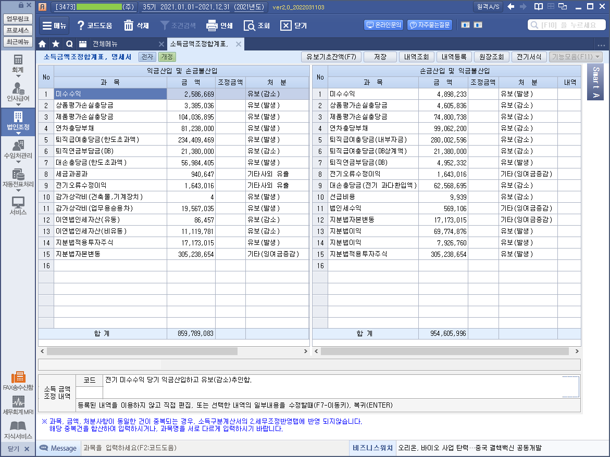Click the 전기서식 button
Image resolution: width=610 pixels, height=457 pixels.
[x=529, y=57]
